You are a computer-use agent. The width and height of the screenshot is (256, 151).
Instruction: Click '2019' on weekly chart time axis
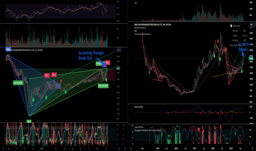pos(158,148)
